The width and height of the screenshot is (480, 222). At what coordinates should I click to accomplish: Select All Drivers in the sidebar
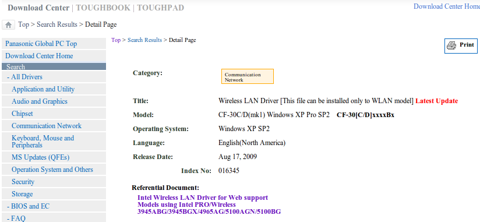pos(54,77)
